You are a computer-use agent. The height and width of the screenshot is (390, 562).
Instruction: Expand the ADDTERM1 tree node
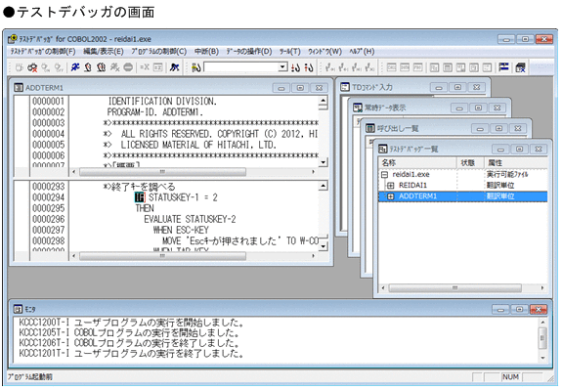pyautogui.click(x=391, y=196)
